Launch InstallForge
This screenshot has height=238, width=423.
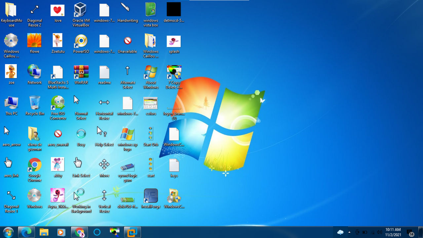[x=151, y=196]
